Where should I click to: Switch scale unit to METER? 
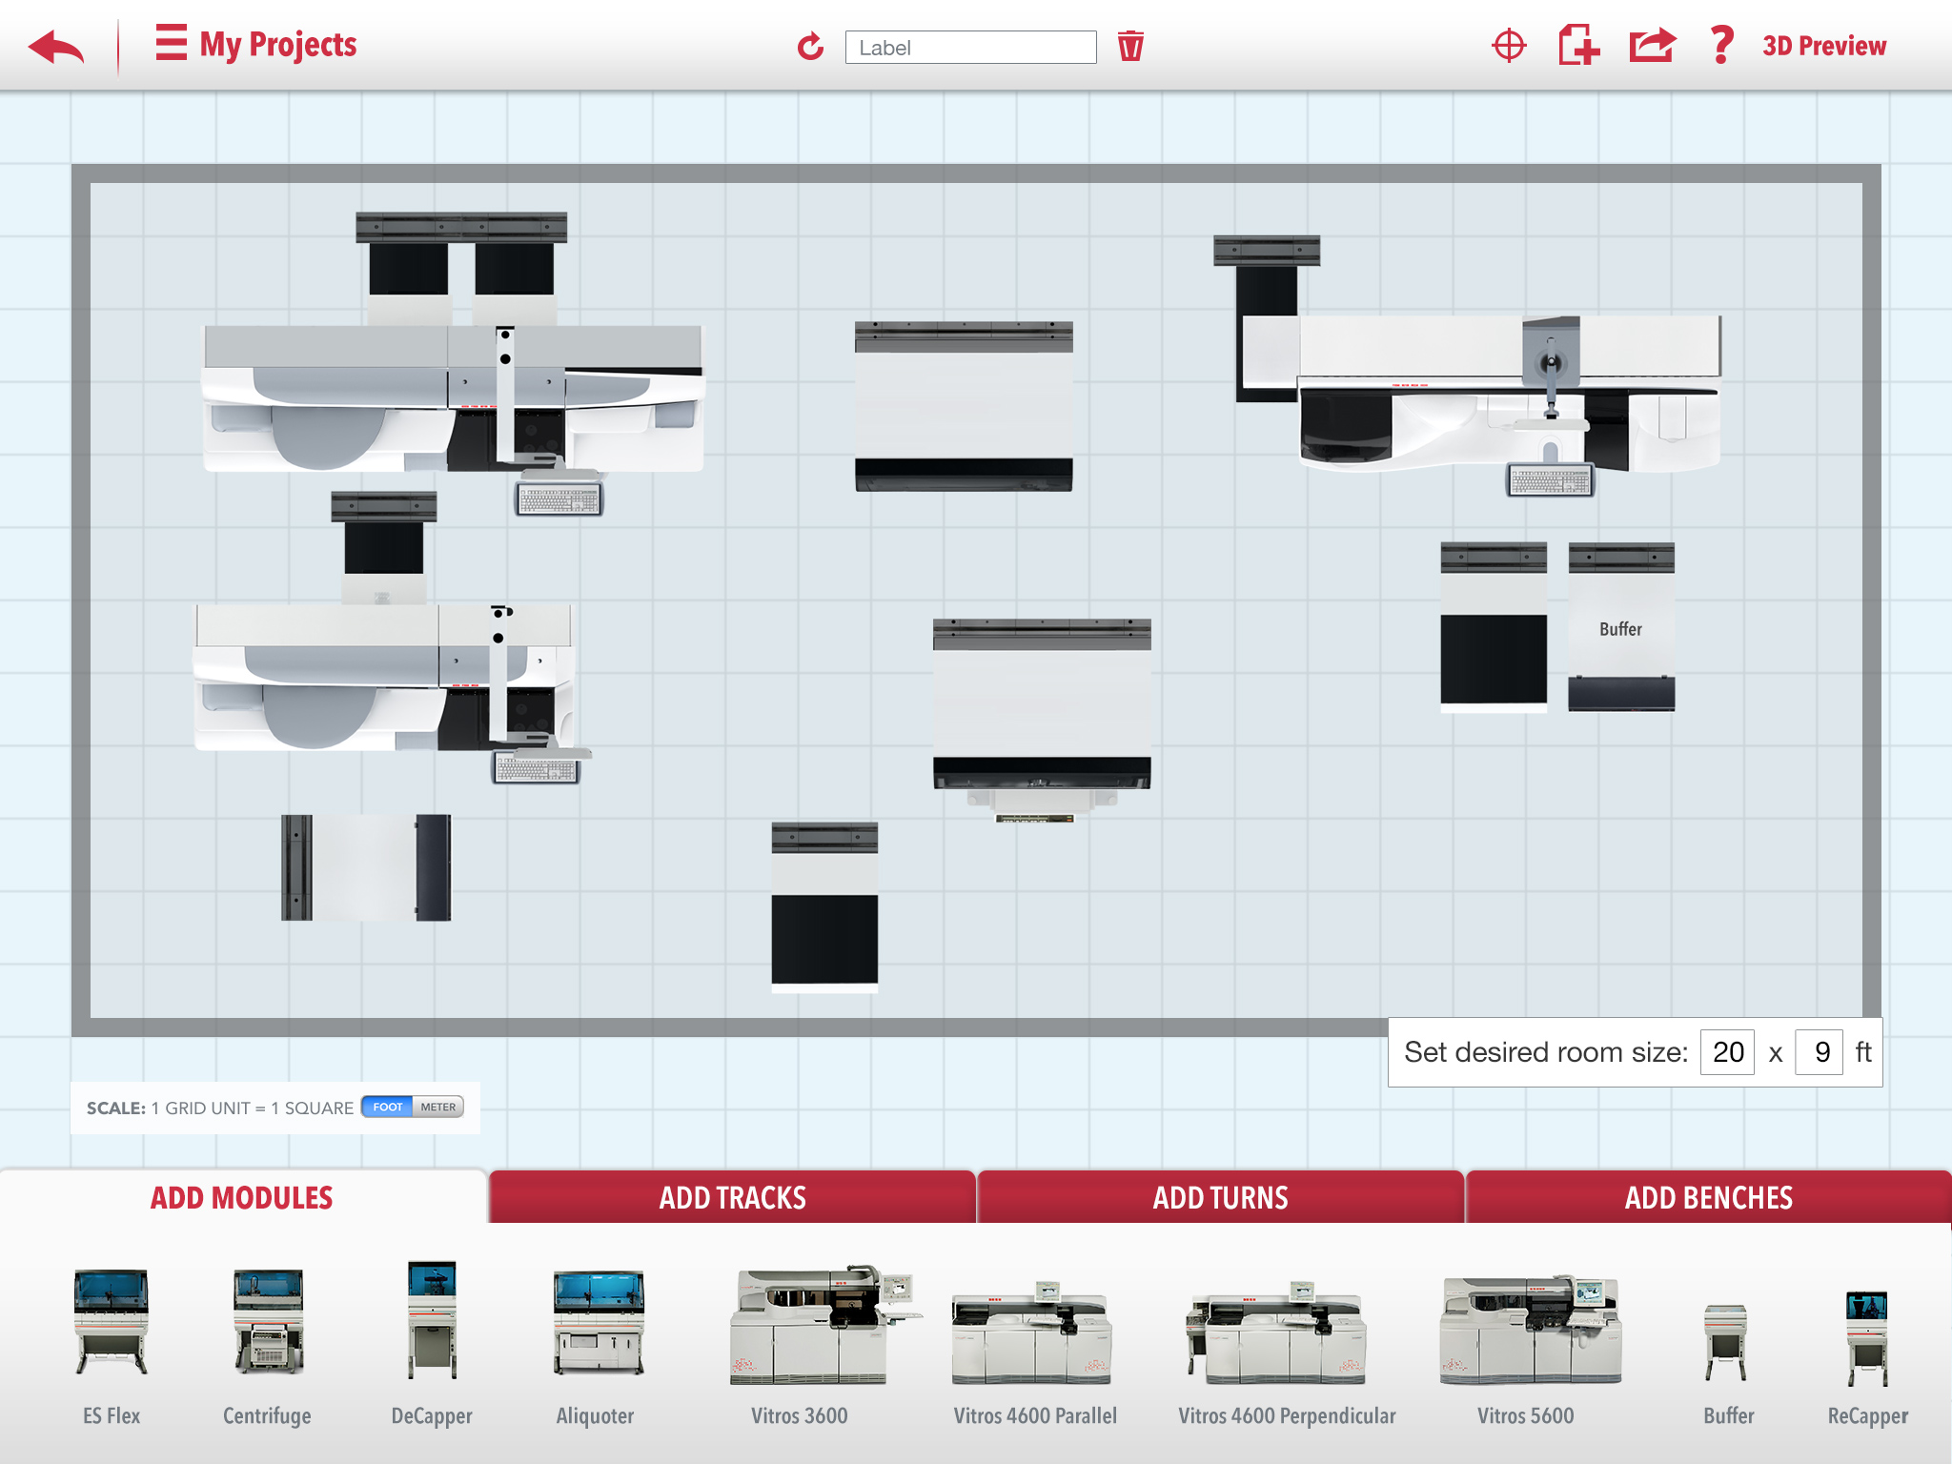[438, 1107]
